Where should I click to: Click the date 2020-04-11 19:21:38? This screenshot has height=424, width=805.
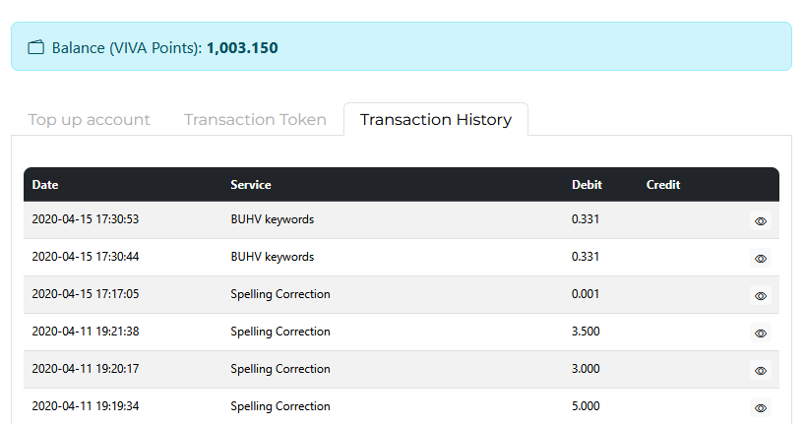[x=85, y=332]
